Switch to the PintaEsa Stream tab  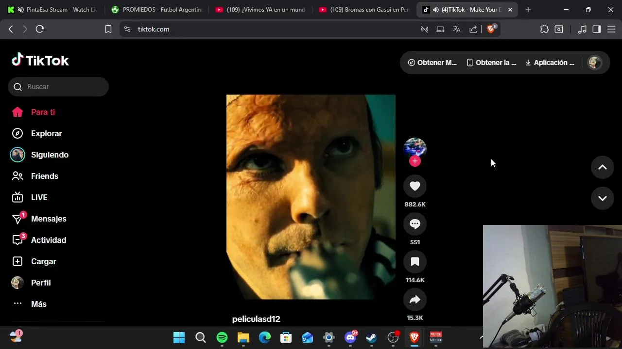(53, 10)
